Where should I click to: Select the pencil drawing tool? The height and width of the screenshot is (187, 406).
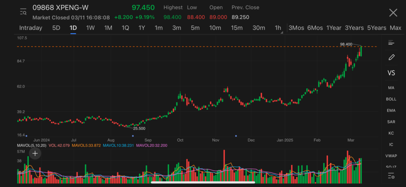[x=391, y=57]
